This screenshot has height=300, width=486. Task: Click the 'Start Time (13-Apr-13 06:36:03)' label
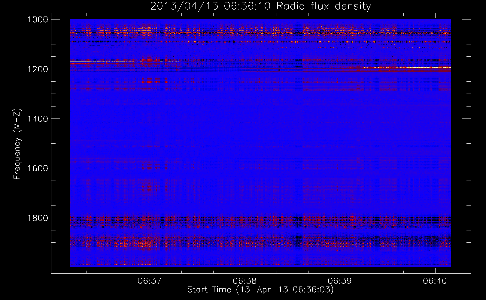[260, 290]
